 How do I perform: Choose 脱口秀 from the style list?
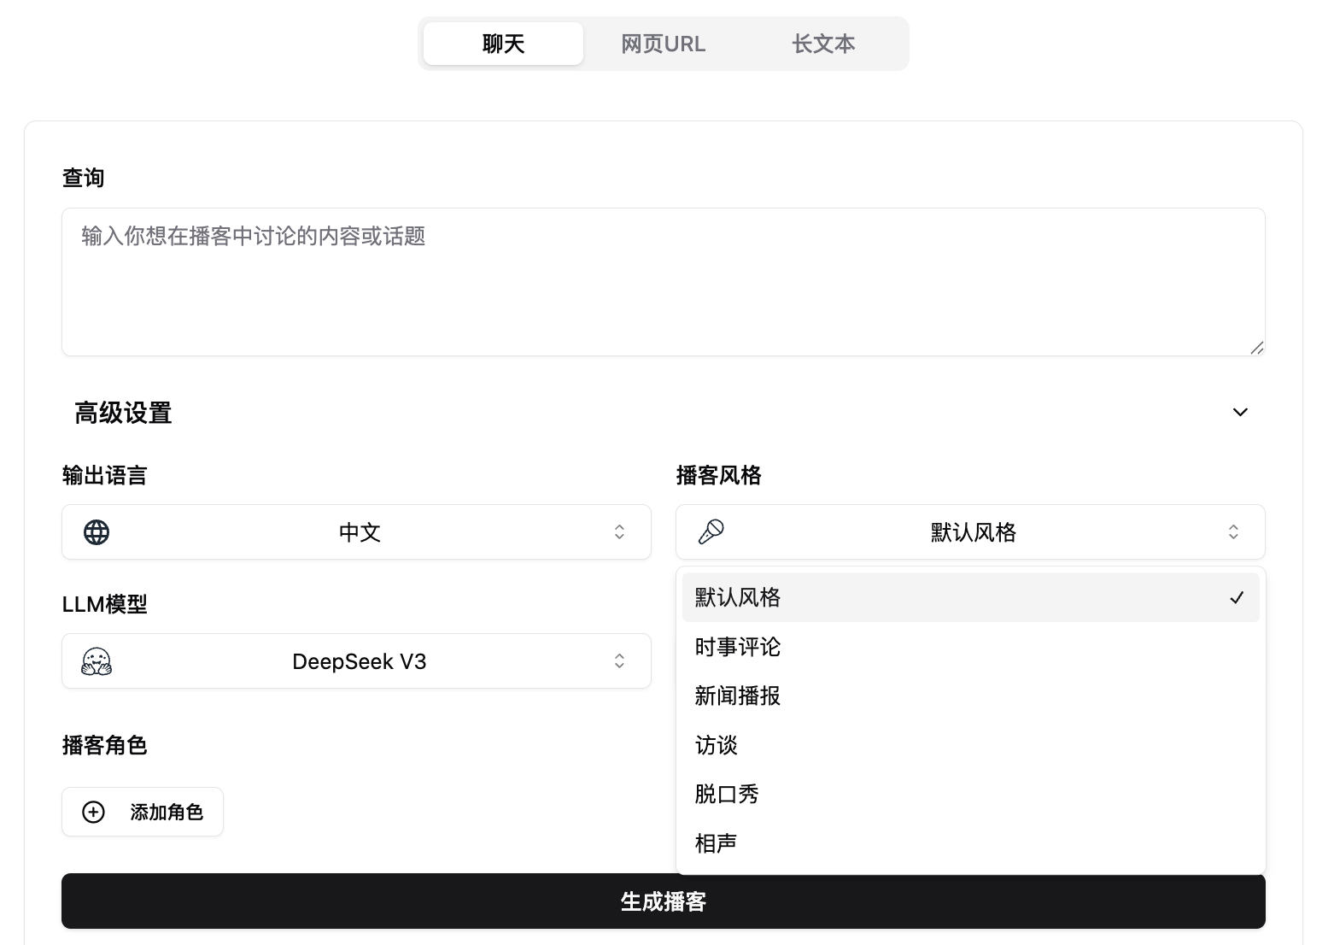pyautogui.click(x=727, y=795)
